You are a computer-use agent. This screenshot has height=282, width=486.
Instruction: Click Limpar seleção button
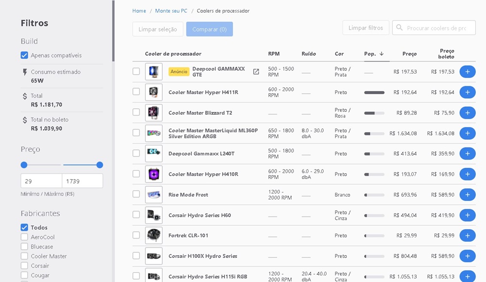(158, 29)
